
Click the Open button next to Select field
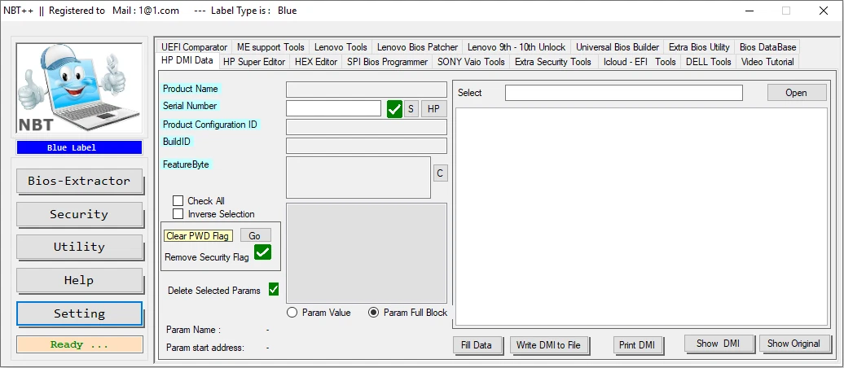[x=797, y=93]
